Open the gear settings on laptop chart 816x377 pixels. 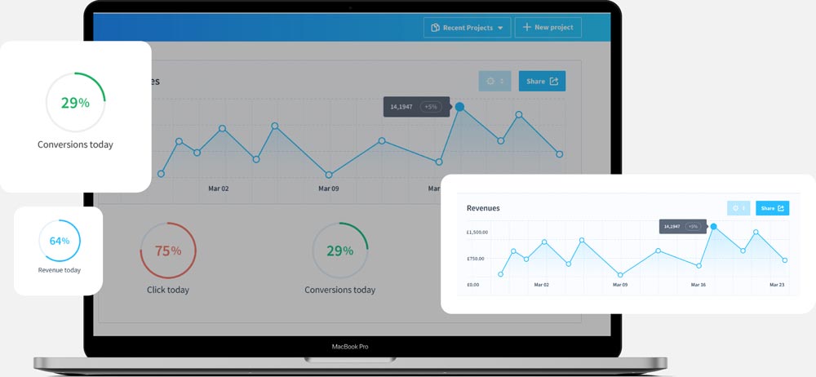pyautogui.click(x=490, y=82)
